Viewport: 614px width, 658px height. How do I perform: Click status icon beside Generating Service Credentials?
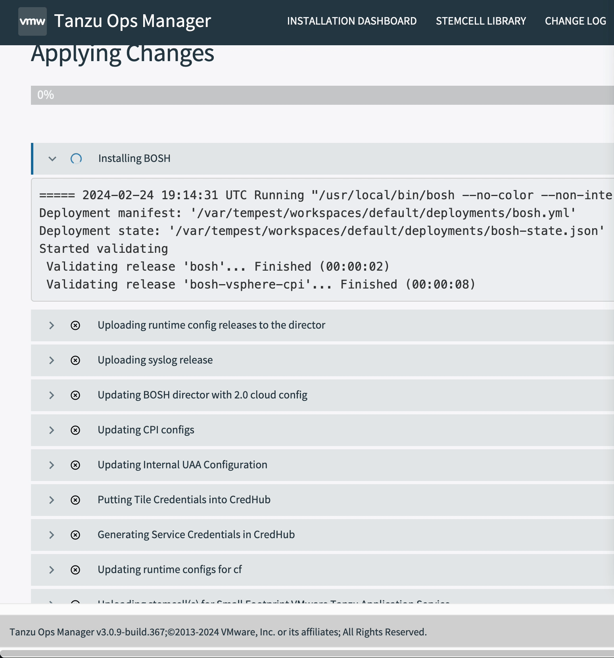click(x=75, y=535)
